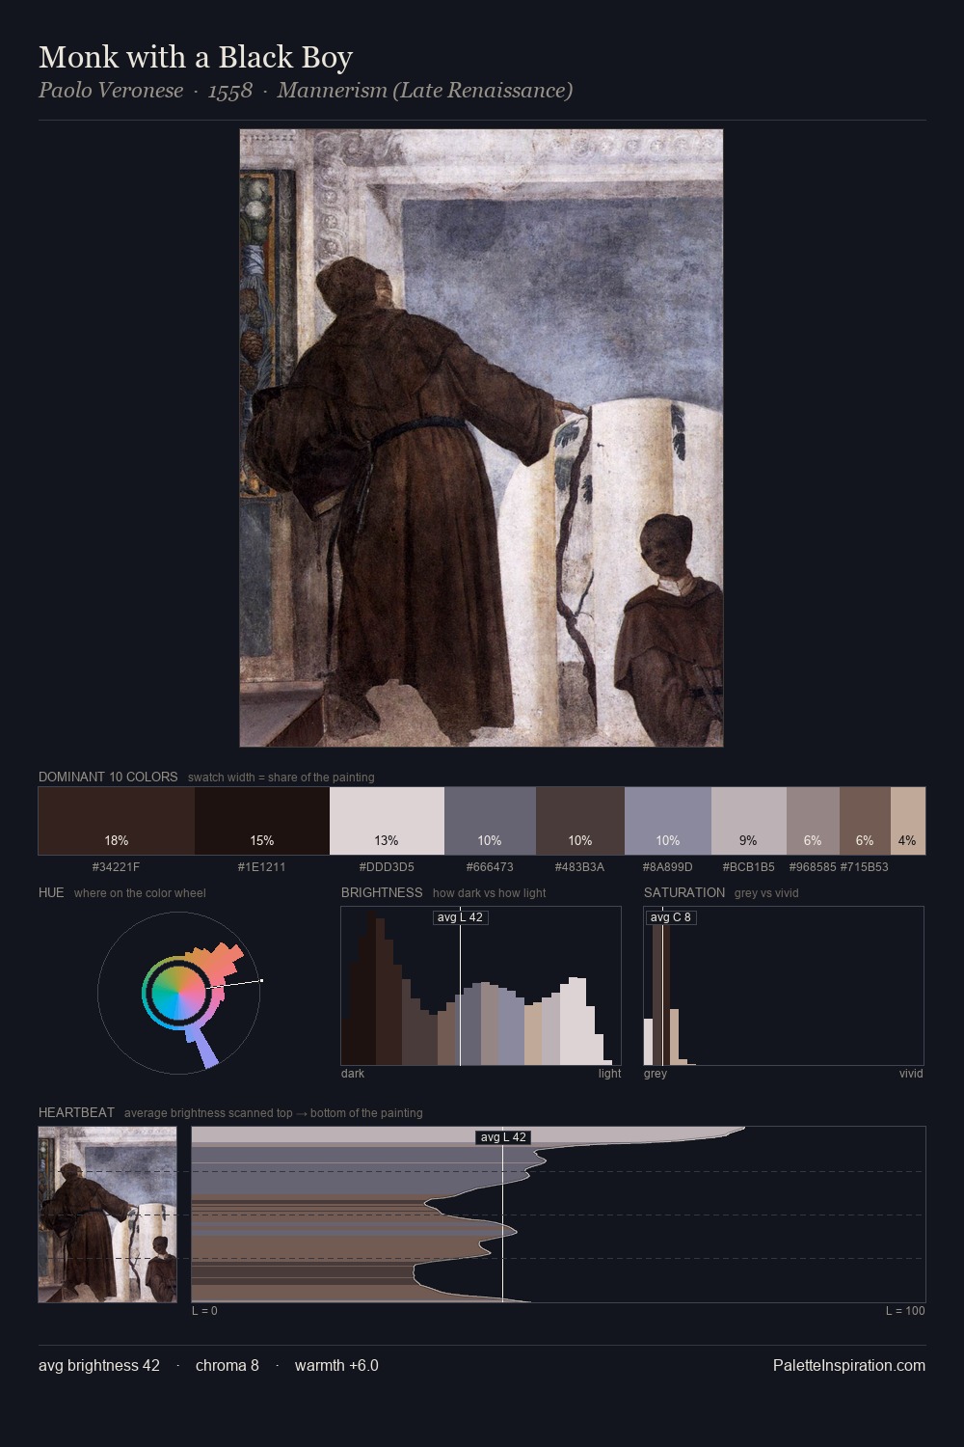The height and width of the screenshot is (1447, 964).
Task: Click hex code #DDD3D5
Action: pyautogui.click(x=387, y=867)
